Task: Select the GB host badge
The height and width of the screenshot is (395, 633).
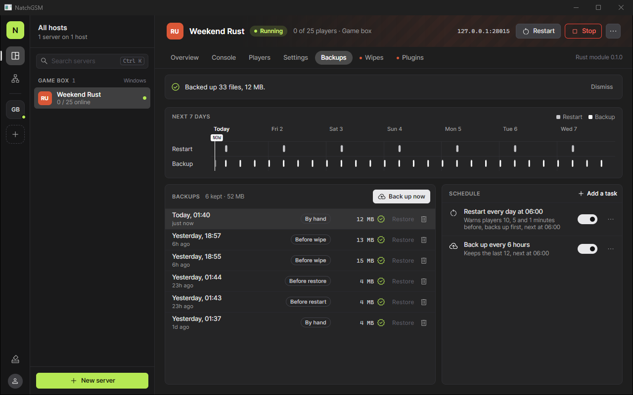Action: 15,110
